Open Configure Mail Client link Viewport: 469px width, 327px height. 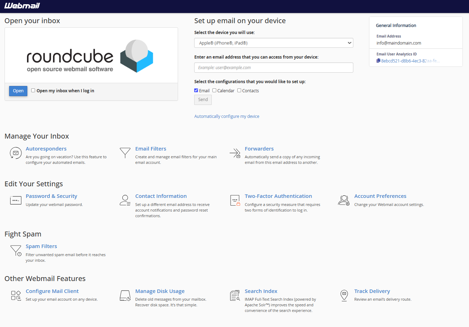pyautogui.click(x=52, y=291)
